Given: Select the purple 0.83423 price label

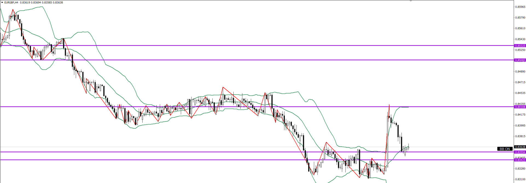Looking at the screenshot, I should point(520,160).
